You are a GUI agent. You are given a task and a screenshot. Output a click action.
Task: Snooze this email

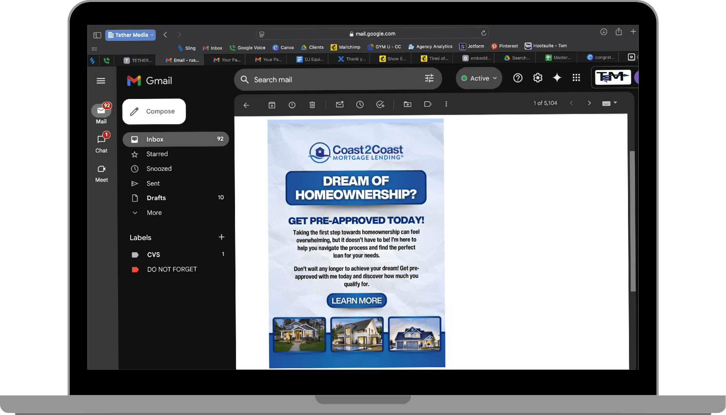360,104
